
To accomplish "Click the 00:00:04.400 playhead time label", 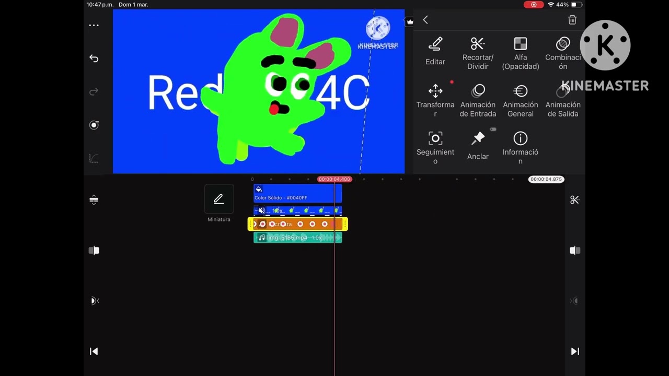I will pyautogui.click(x=334, y=179).
